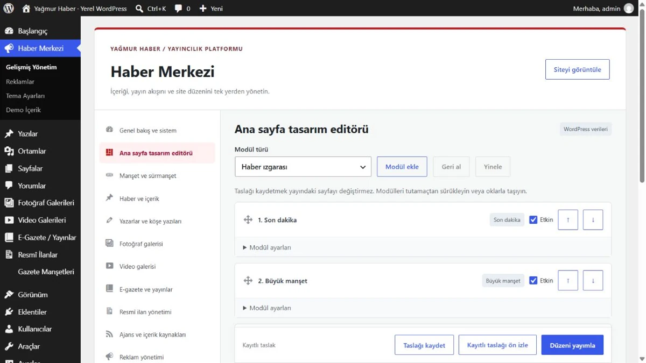The image size is (646, 363).
Task: Uncheck Etkin for Son dakika module
Action: point(533,219)
